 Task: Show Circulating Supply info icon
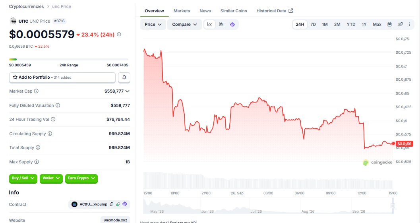pyautogui.click(x=50, y=134)
